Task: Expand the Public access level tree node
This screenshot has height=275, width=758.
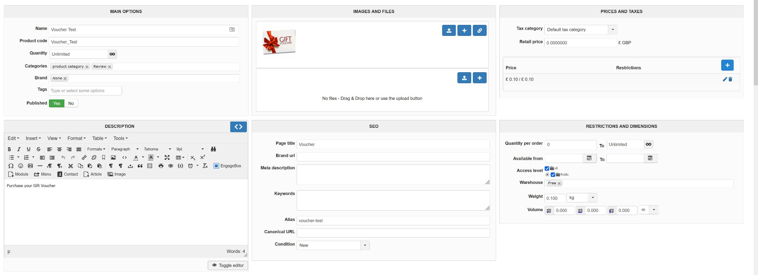Action: point(547,174)
